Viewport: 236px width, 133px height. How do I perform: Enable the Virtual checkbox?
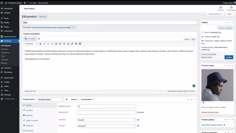[78, 99]
